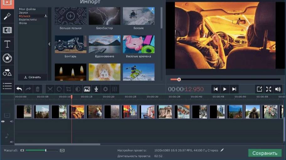Click zoom in timeline scale icon

coord(62,150)
